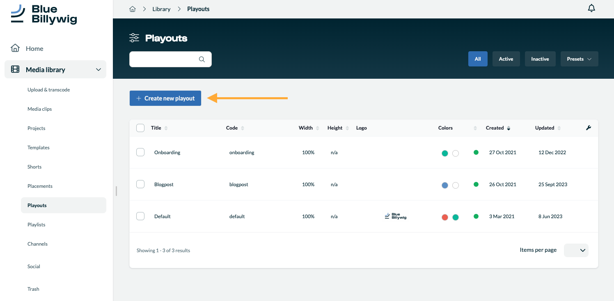The height and width of the screenshot is (301, 614).
Task: Open the Onboarding playout title
Action: (167, 153)
